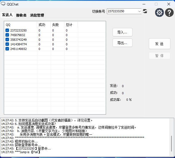175x158 pixels.
Task: Click the 成功 column header
Action: (44, 25)
